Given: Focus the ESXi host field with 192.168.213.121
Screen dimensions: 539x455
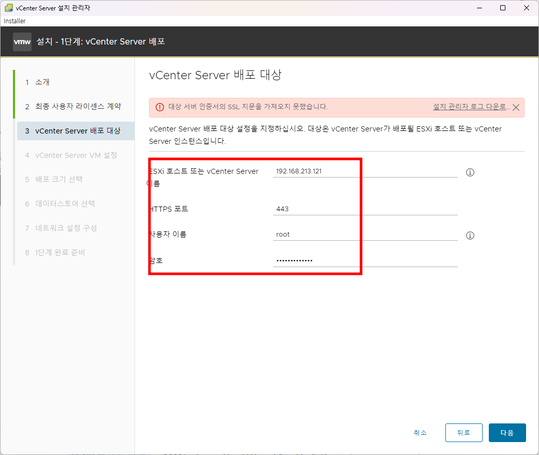Looking at the screenshot, I should pyautogui.click(x=365, y=171).
